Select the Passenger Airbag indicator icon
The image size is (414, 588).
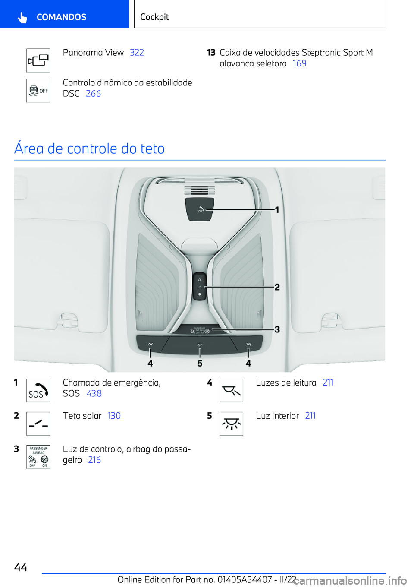(x=38, y=457)
